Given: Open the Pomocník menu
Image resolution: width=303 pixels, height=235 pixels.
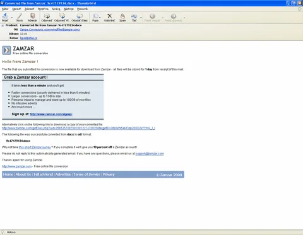Looking at the screenshot, I should [82, 9].
